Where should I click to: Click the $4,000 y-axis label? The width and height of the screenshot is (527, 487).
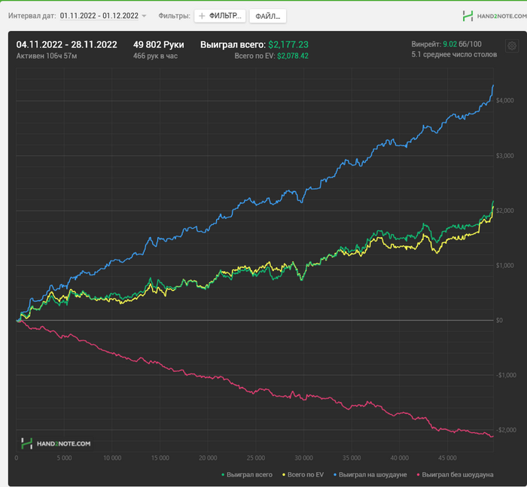(505, 101)
